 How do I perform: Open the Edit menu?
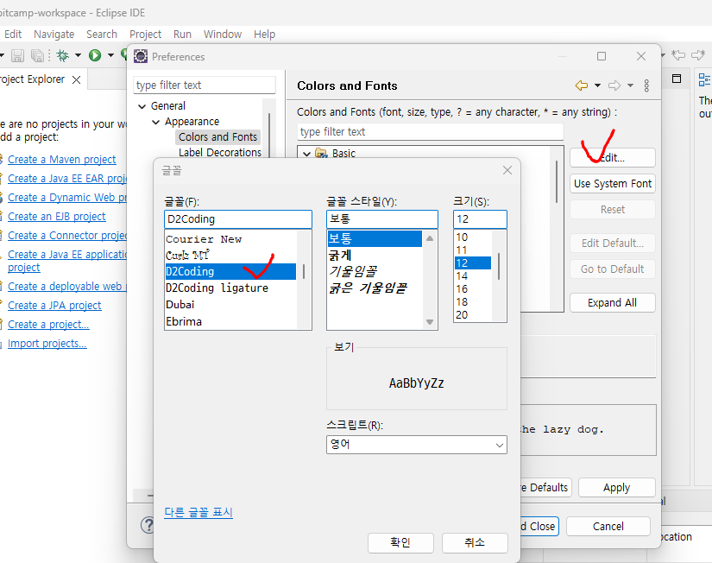pyautogui.click(x=13, y=34)
